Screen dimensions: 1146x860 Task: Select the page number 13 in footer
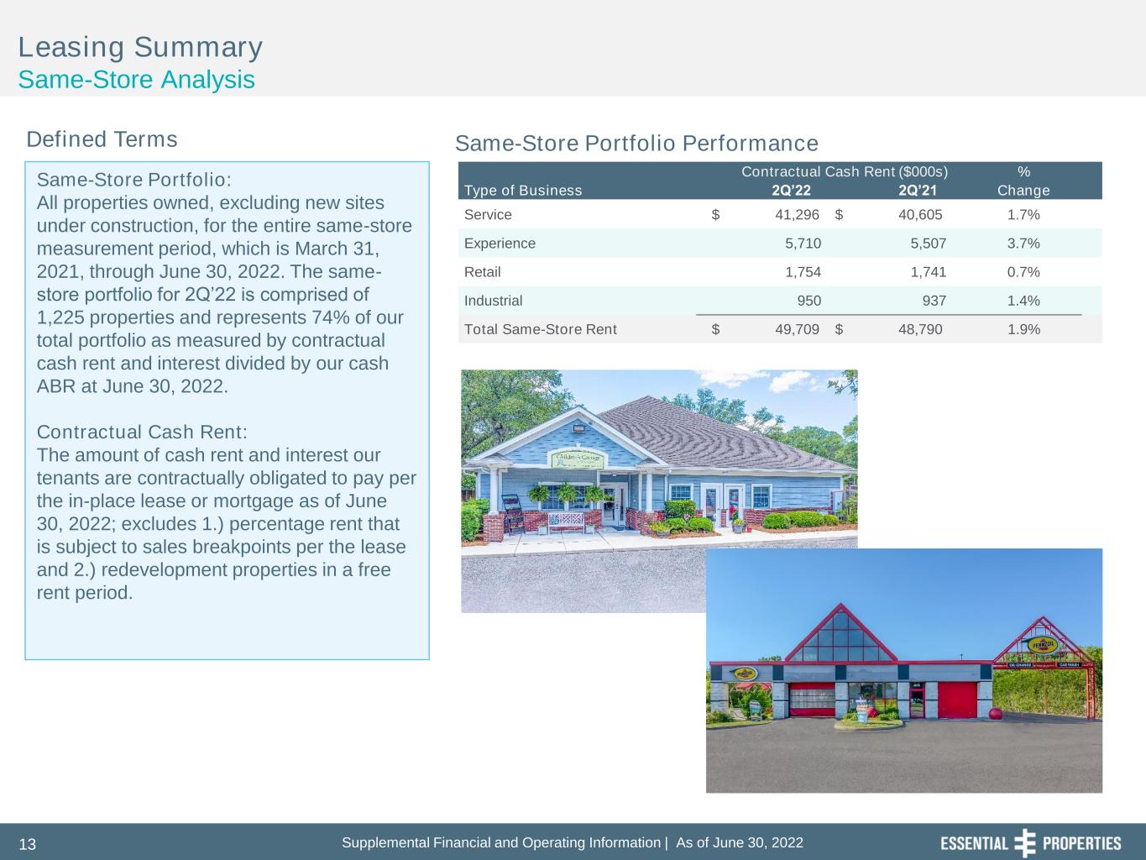28,845
